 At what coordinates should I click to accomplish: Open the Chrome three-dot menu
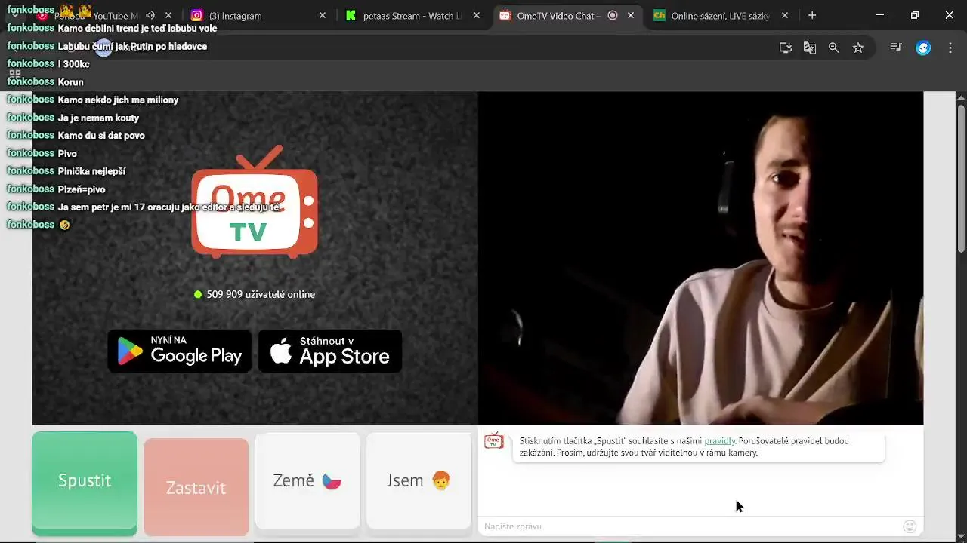click(949, 48)
